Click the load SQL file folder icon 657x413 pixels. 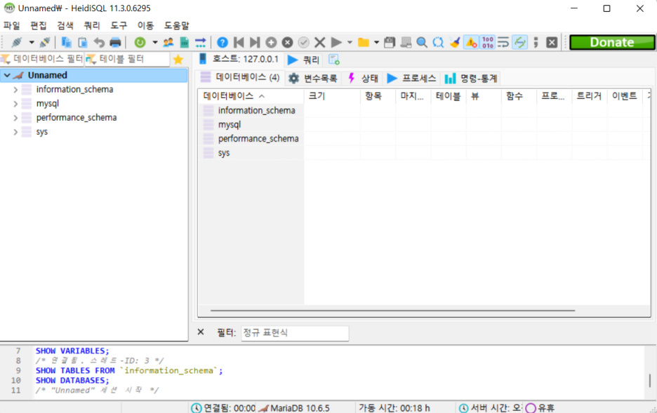pyautogui.click(x=364, y=42)
